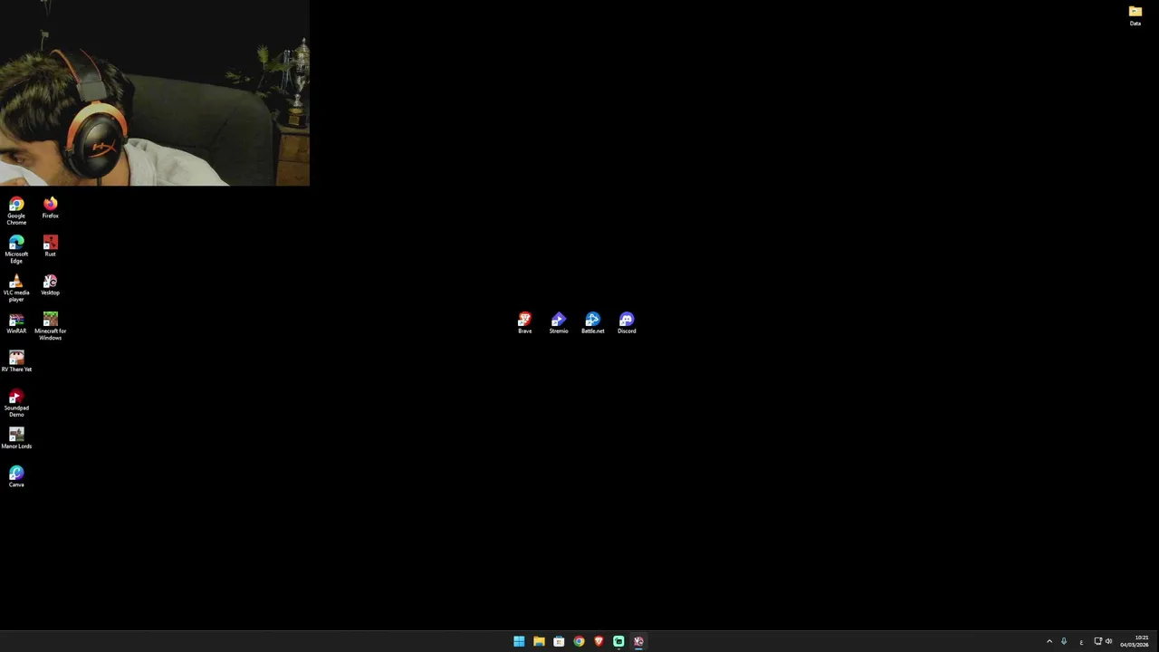This screenshot has width=1159, height=652.
Task: Select the Firefox desktop shortcut
Action: (50, 207)
